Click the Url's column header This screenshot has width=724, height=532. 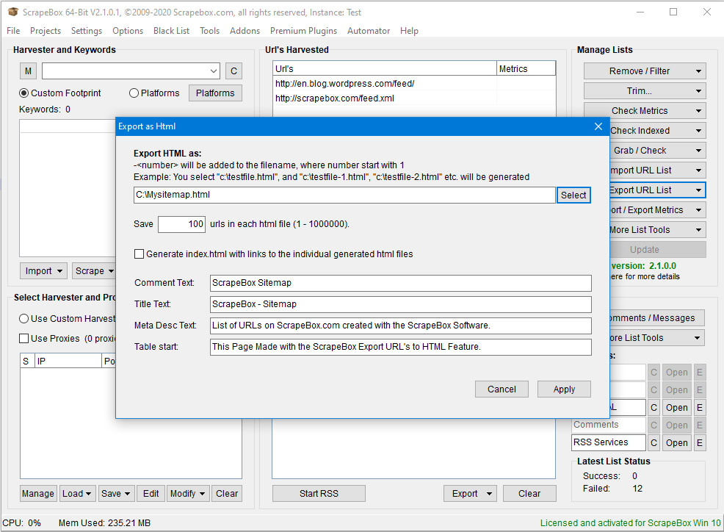385,68
